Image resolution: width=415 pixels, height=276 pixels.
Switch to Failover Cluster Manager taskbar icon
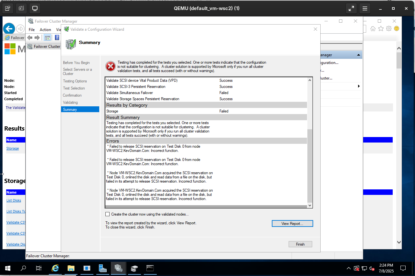point(118,268)
